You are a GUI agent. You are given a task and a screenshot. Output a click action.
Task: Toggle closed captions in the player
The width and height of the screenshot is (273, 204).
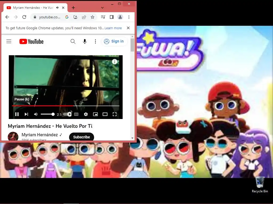coord(76,114)
